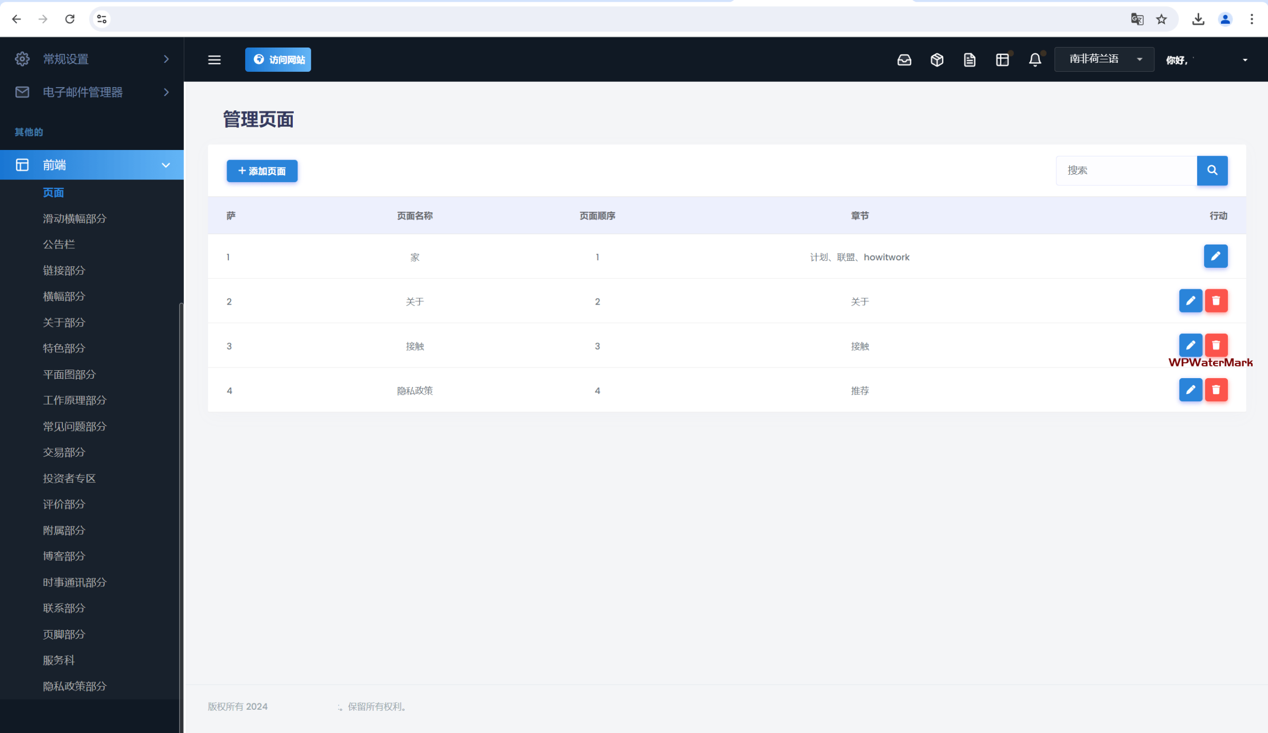Expand 电子邮件管理器 sidebar menu
1268x733 pixels.
click(x=92, y=92)
